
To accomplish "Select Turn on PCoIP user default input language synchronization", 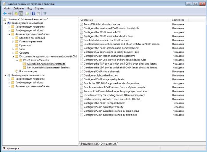I will pos(116,91).
